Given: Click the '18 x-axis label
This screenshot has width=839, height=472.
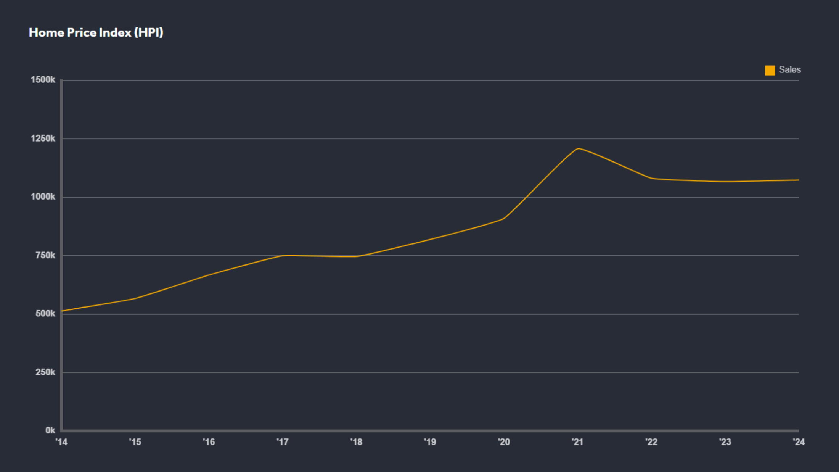Looking at the screenshot, I should point(356,442).
